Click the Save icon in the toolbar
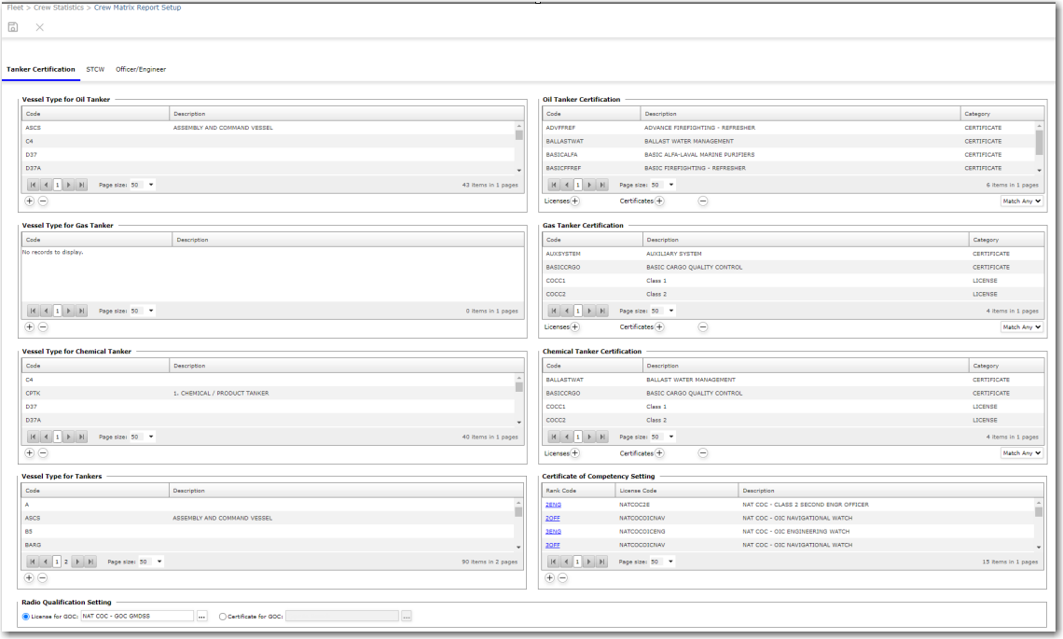 [13, 27]
